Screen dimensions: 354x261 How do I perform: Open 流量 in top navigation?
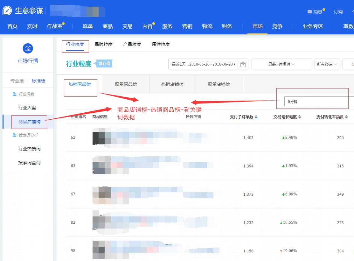coord(87,26)
